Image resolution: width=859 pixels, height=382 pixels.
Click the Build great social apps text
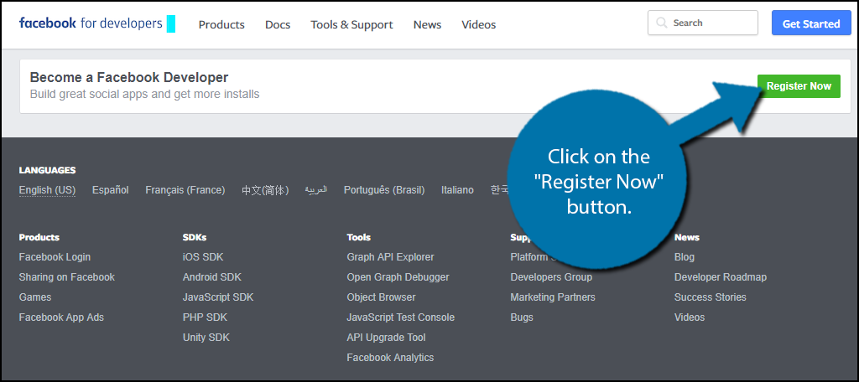pyautogui.click(x=144, y=94)
